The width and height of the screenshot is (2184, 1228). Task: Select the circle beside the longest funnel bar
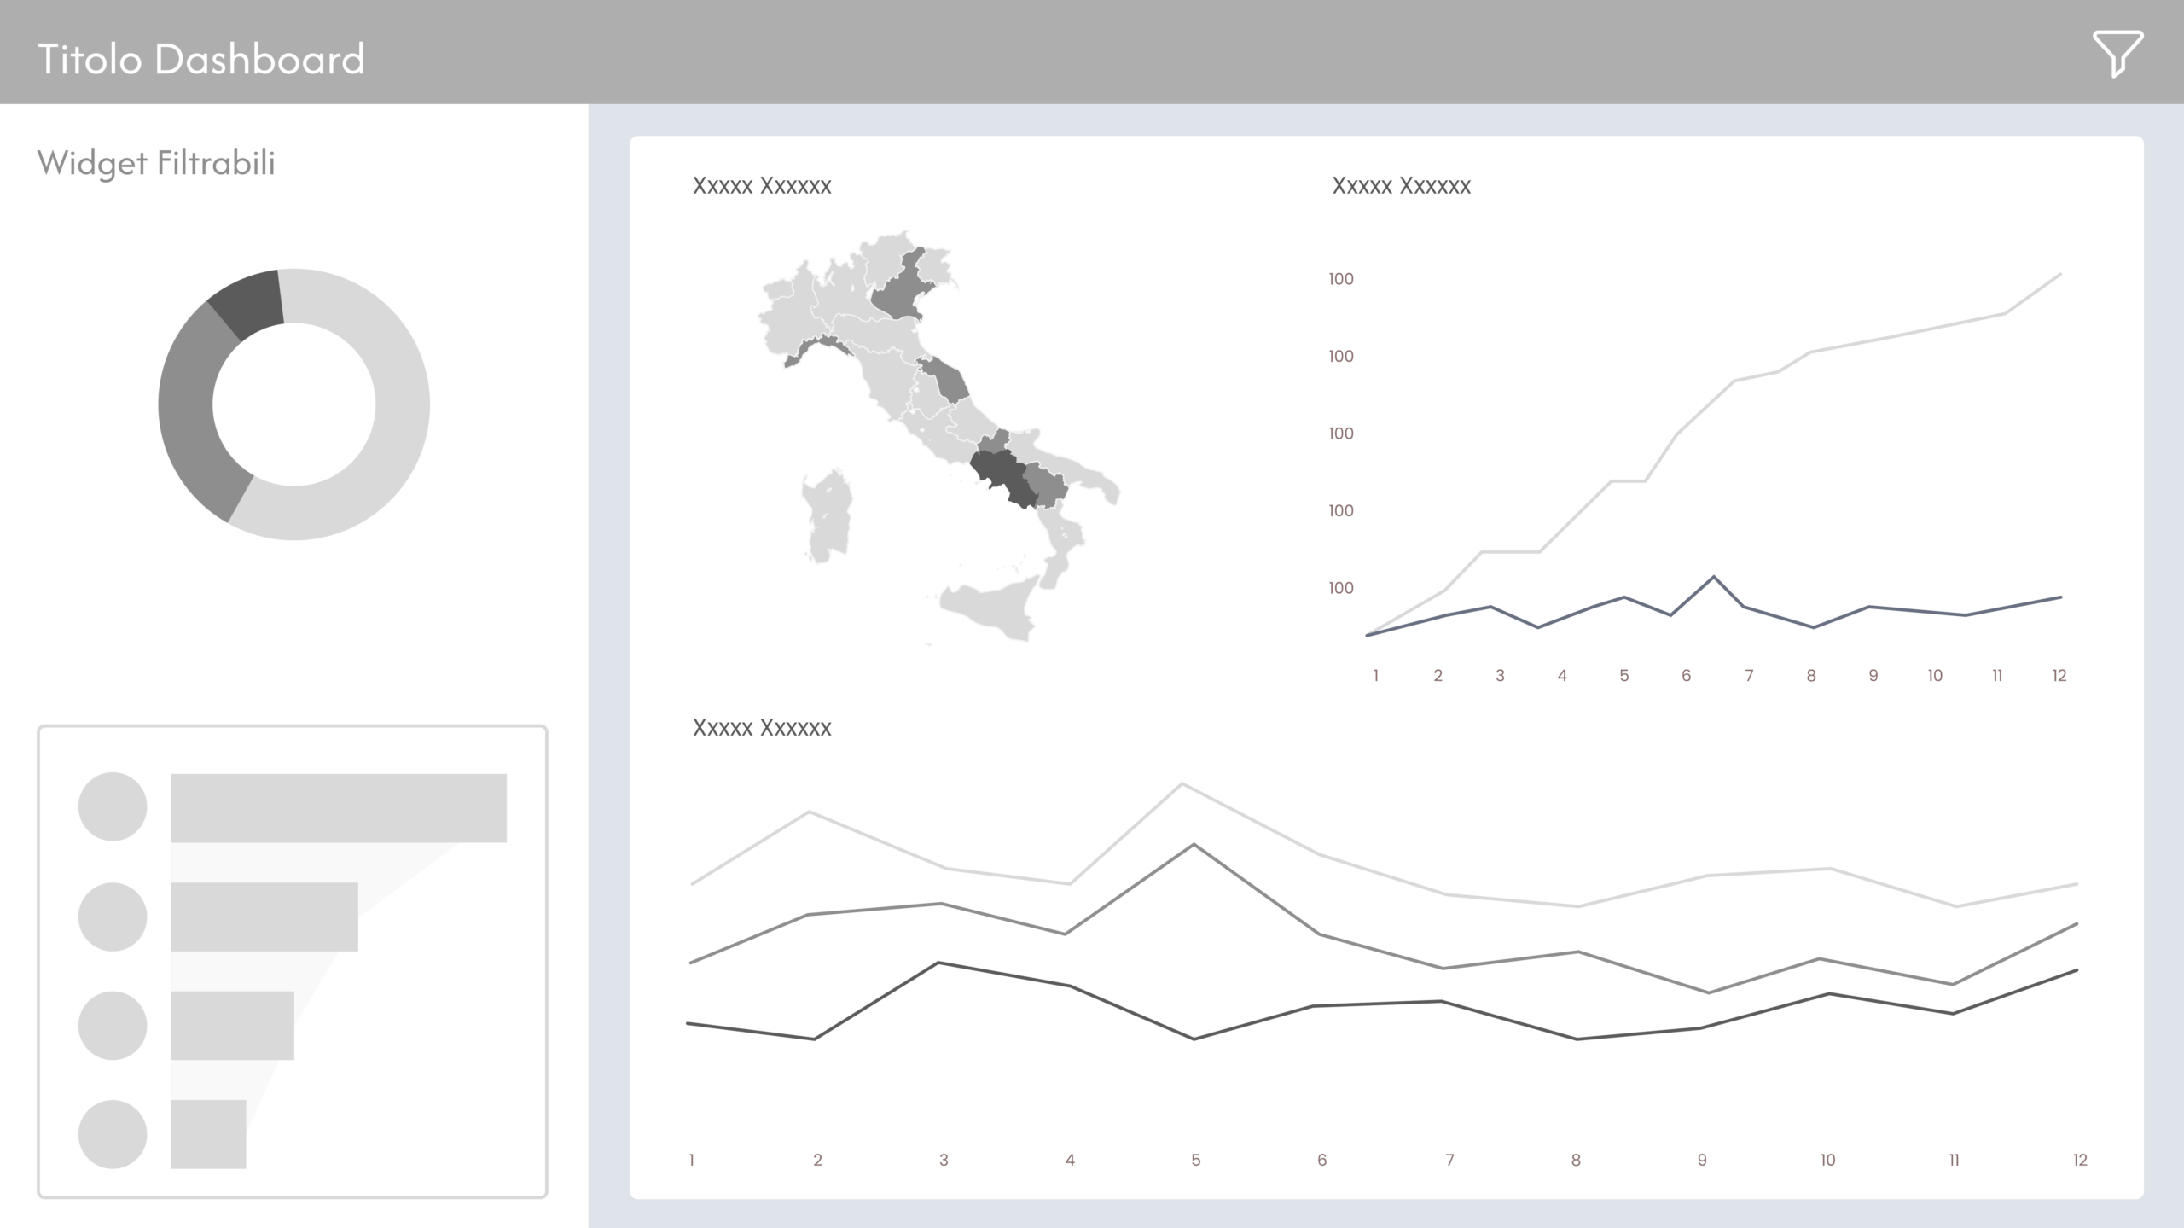113,806
